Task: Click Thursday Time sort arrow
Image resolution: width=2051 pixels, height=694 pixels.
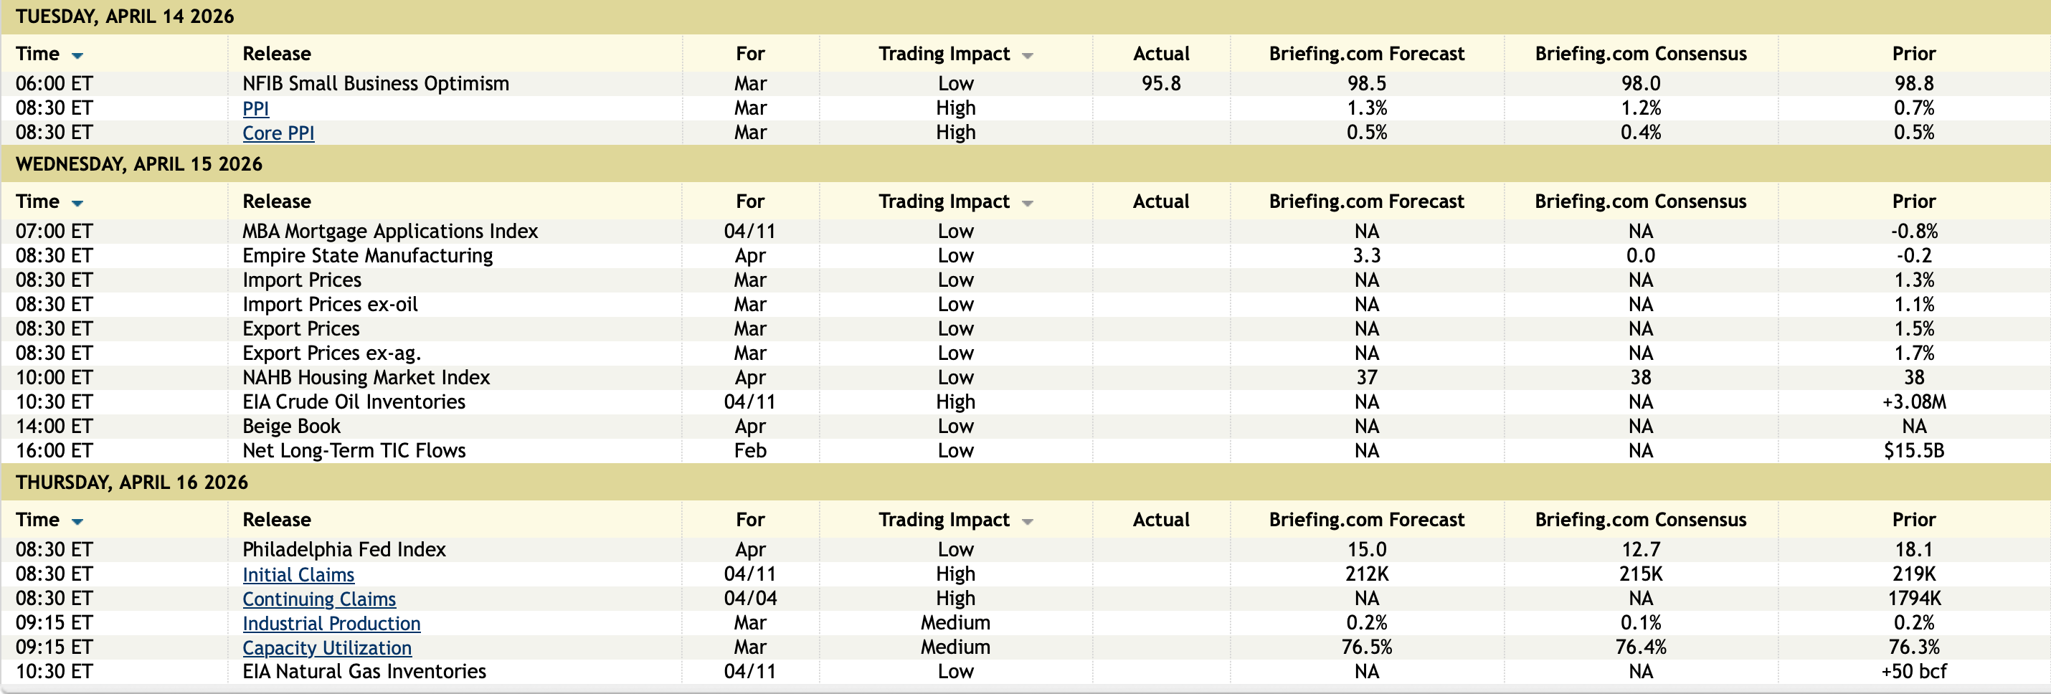Action: click(77, 522)
